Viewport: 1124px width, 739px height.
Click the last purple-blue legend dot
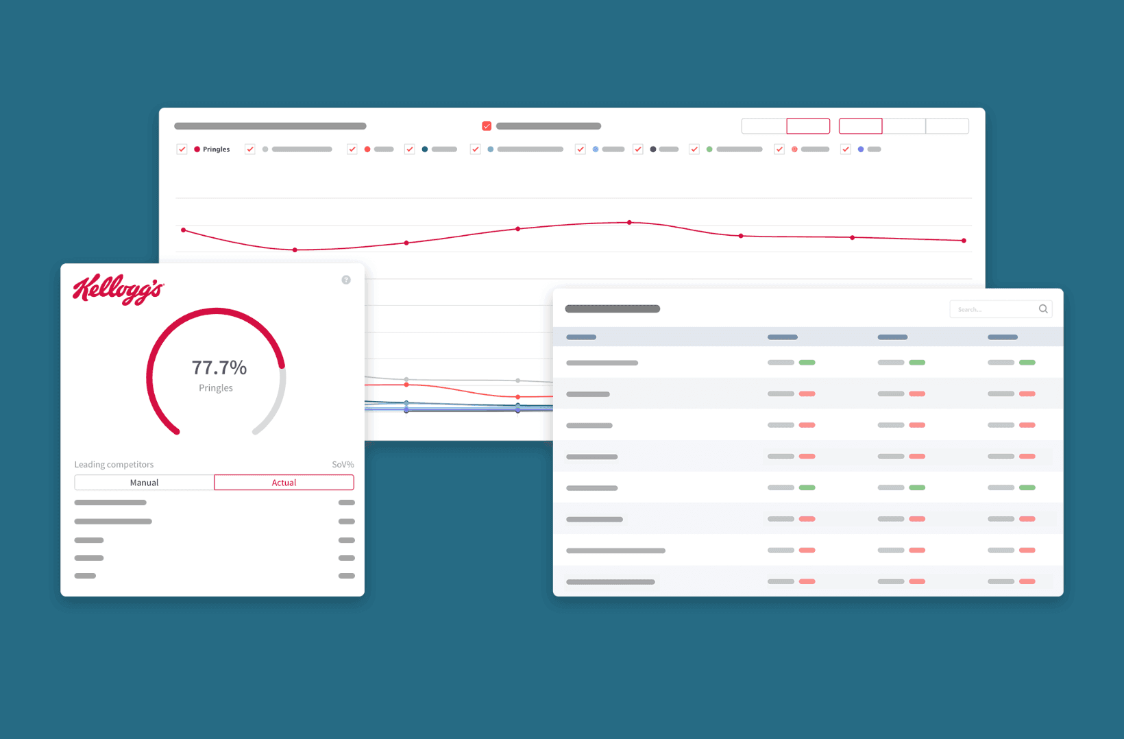[x=861, y=149]
